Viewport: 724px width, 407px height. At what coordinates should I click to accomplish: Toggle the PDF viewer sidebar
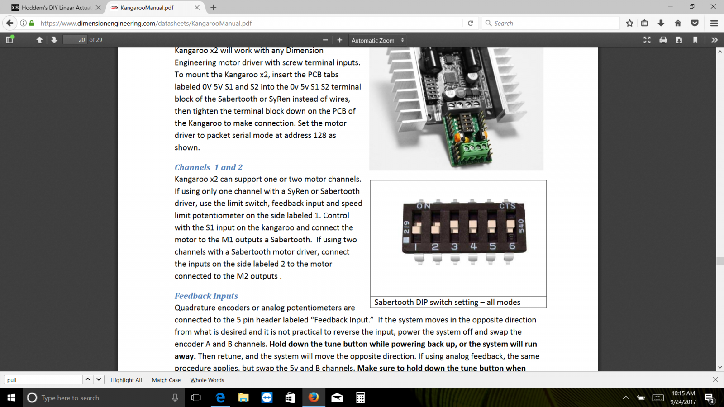[10, 40]
